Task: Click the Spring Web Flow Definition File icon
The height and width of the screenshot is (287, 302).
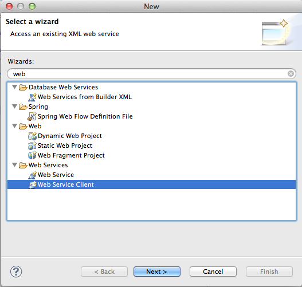Action: pyautogui.click(x=32, y=116)
